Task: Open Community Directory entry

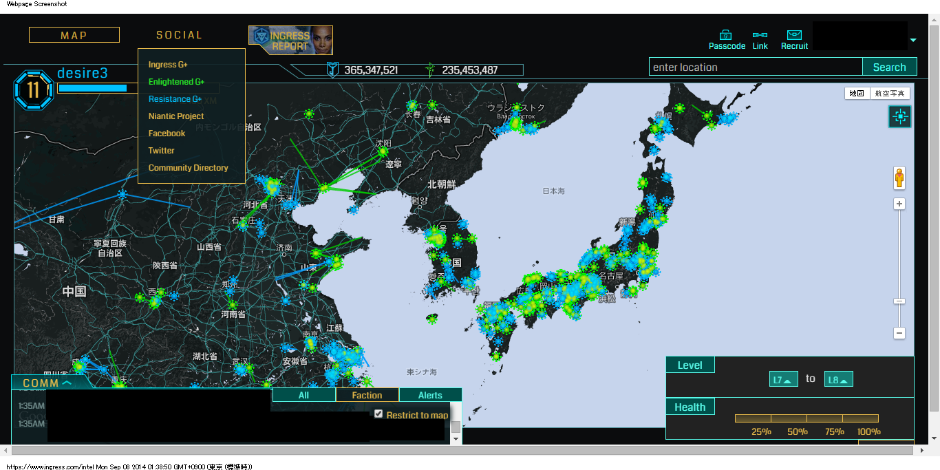Action: pyautogui.click(x=188, y=168)
